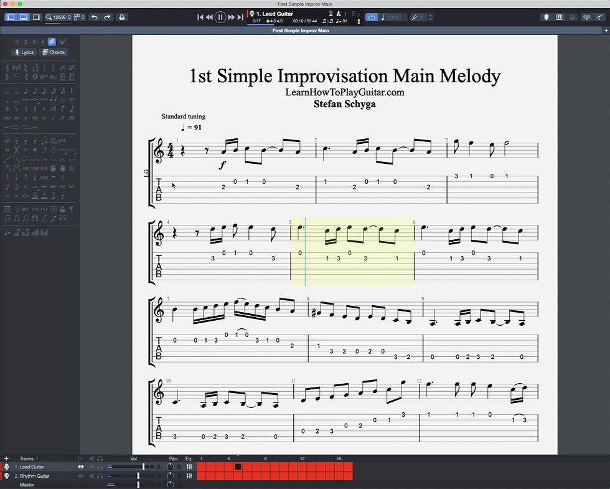Image resolution: width=610 pixels, height=489 pixels.
Task: Select the 2. Rhythm Guitar track
Action: (x=32, y=476)
